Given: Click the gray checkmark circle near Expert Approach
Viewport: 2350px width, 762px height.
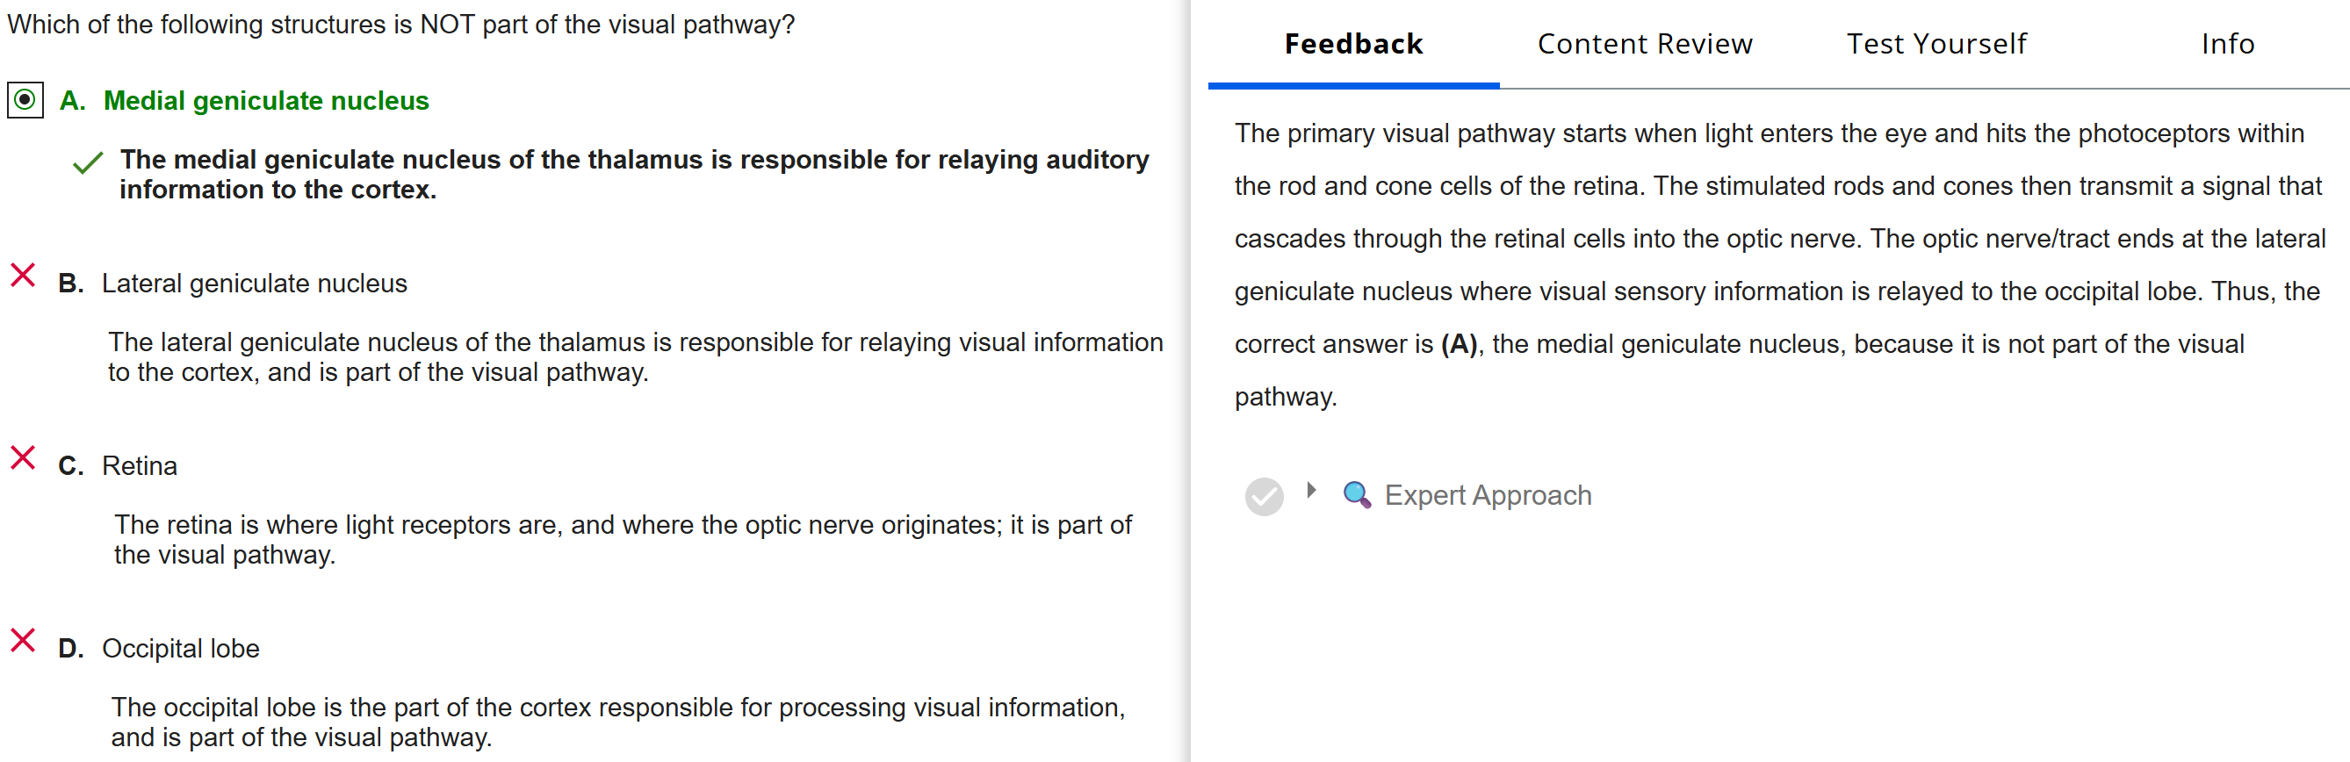Looking at the screenshot, I should point(1264,497).
